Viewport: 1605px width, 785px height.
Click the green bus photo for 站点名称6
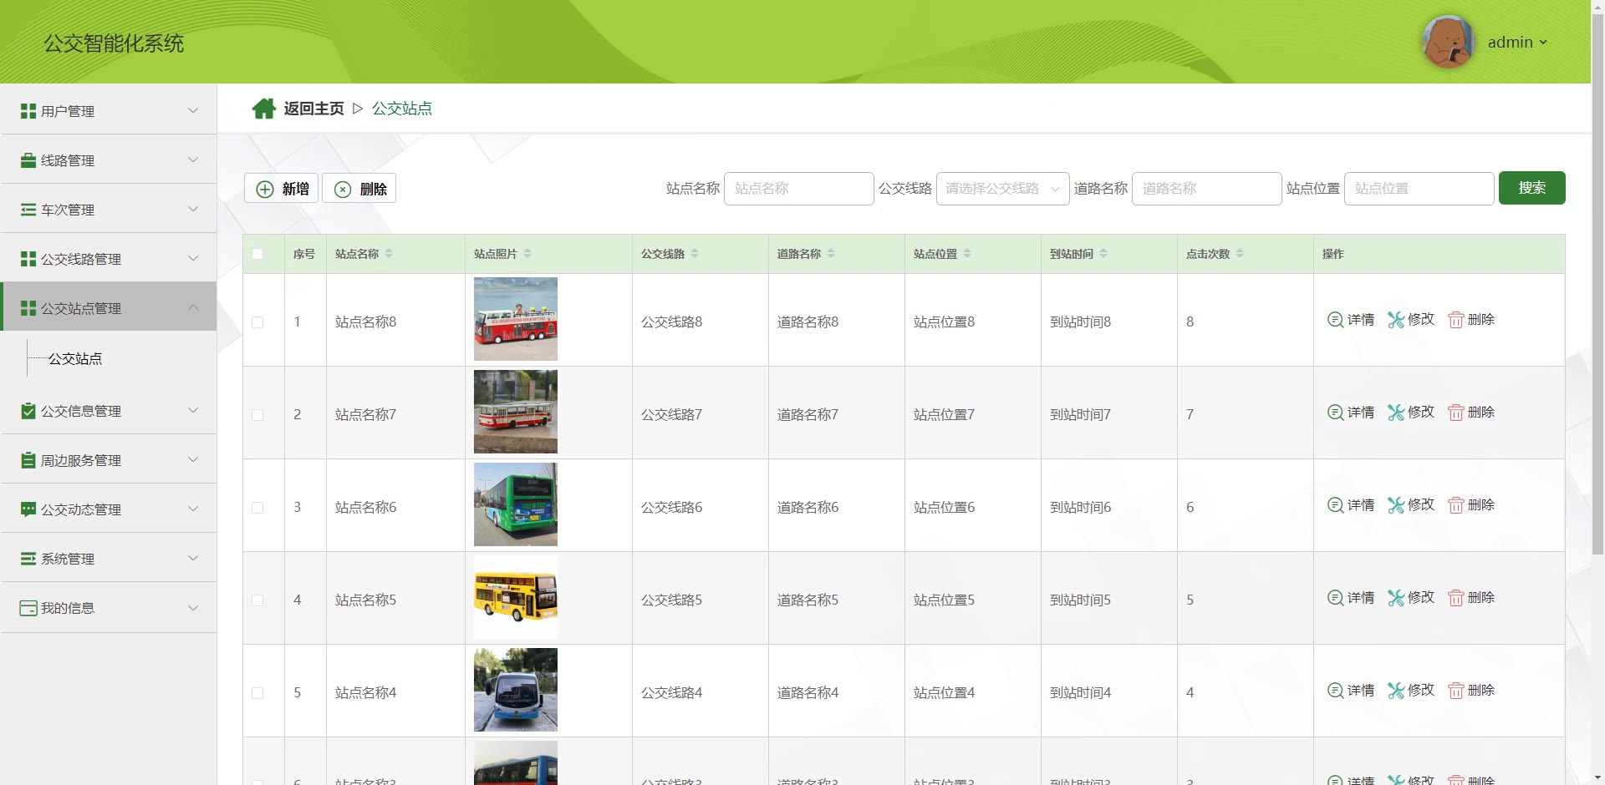(516, 504)
